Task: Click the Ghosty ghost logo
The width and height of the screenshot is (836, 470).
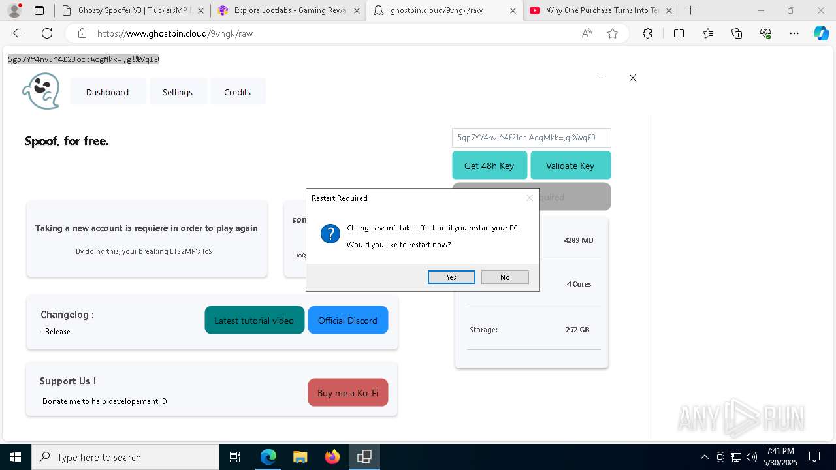Action: click(41, 91)
